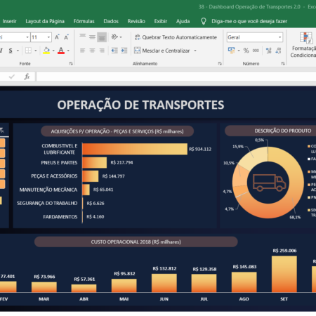The height and width of the screenshot is (316, 316).
Task: Open borders dropdown arrow
Action: (x=36, y=51)
